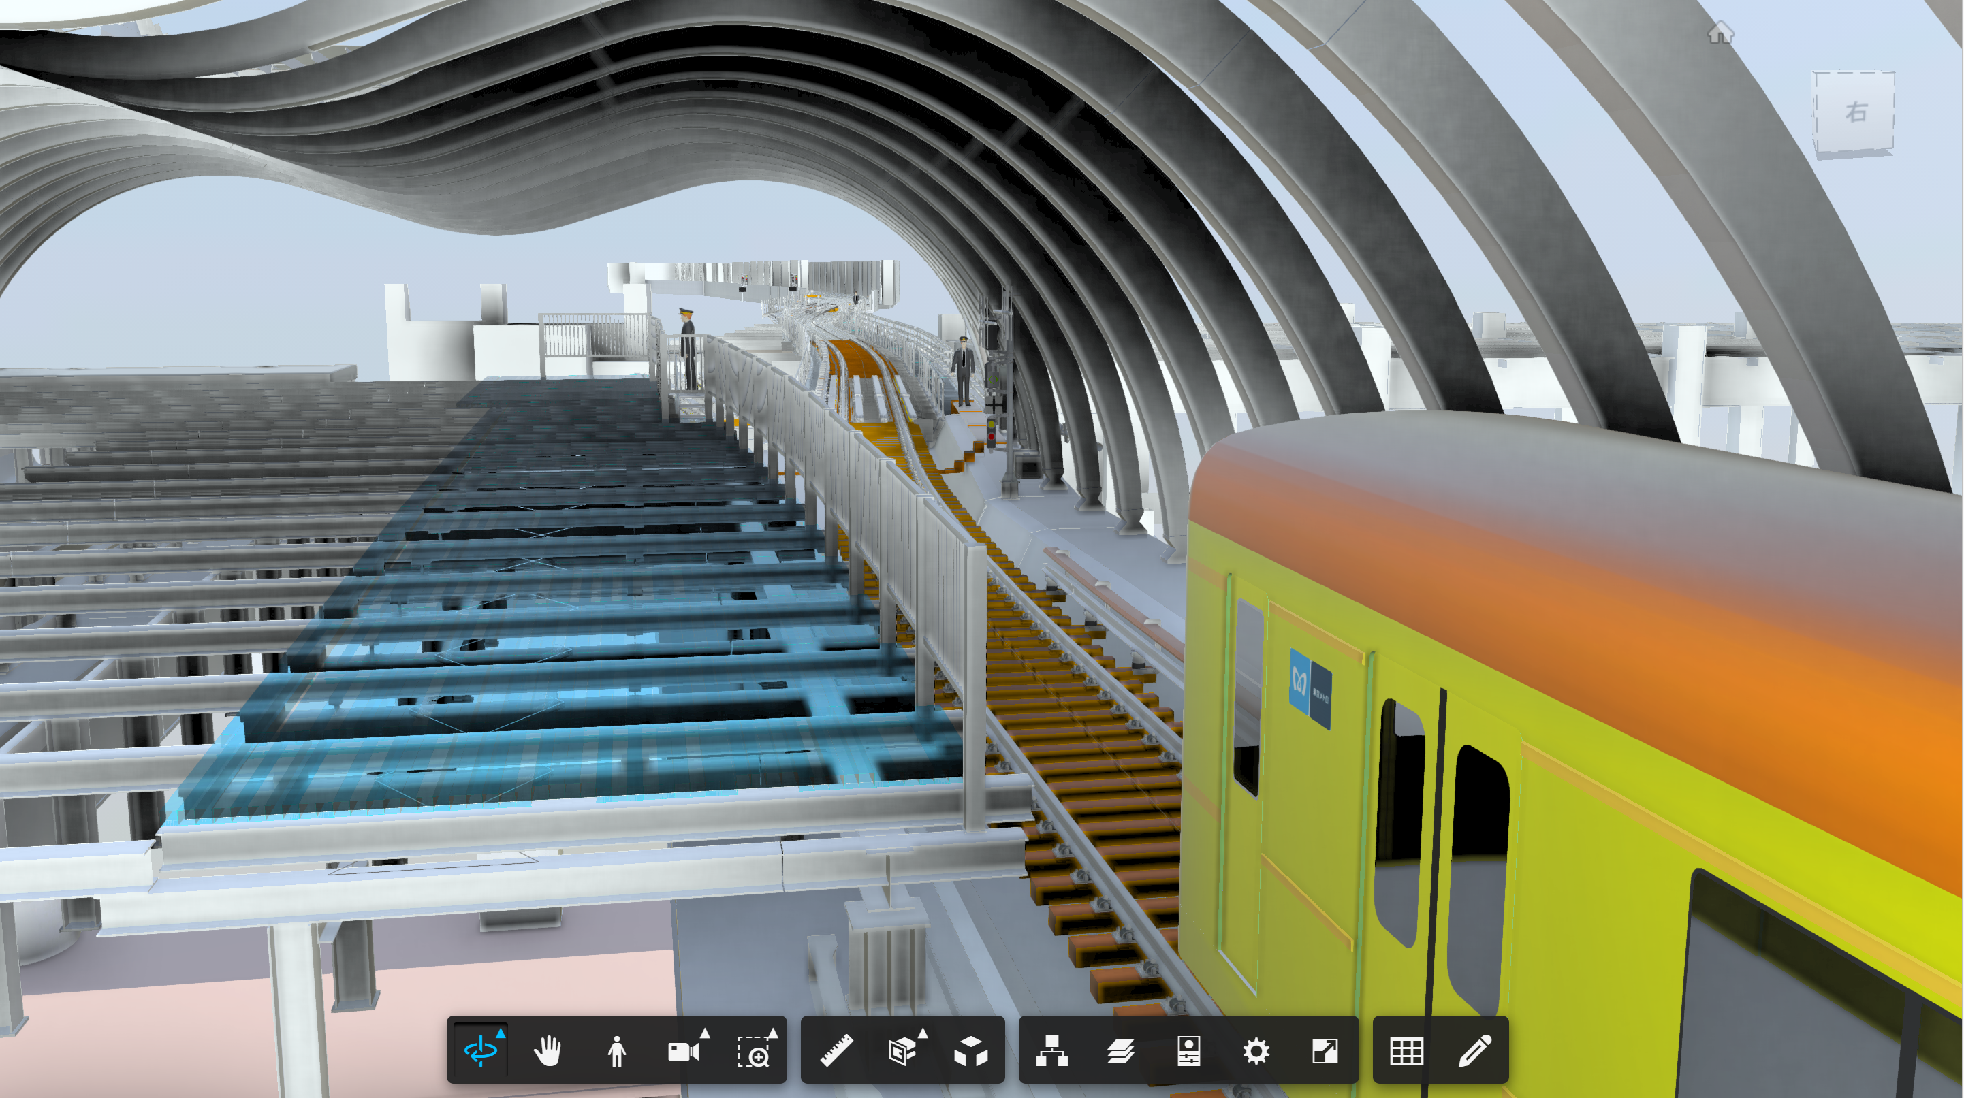1964x1098 pixels.
Task: Start the pencil markup tool
Action: 1474,1051
